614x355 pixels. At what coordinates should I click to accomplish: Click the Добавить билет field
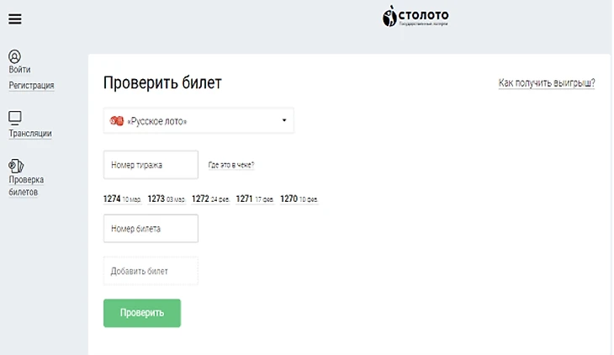[151, 271]
